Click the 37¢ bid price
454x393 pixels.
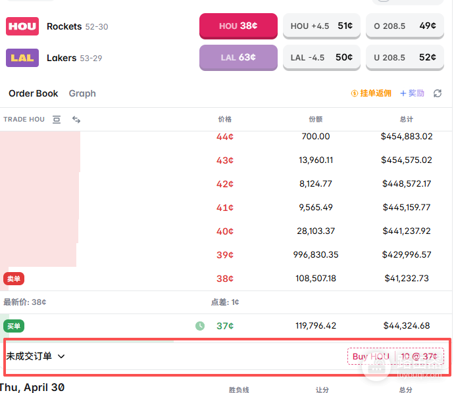tap(225, 326)
